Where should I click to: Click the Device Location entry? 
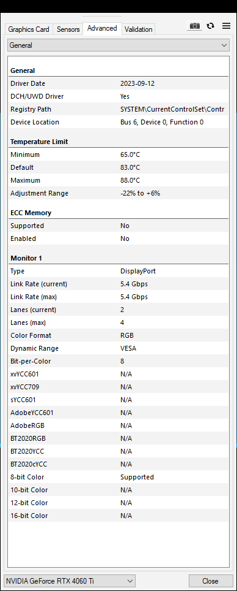click(119, 122)
